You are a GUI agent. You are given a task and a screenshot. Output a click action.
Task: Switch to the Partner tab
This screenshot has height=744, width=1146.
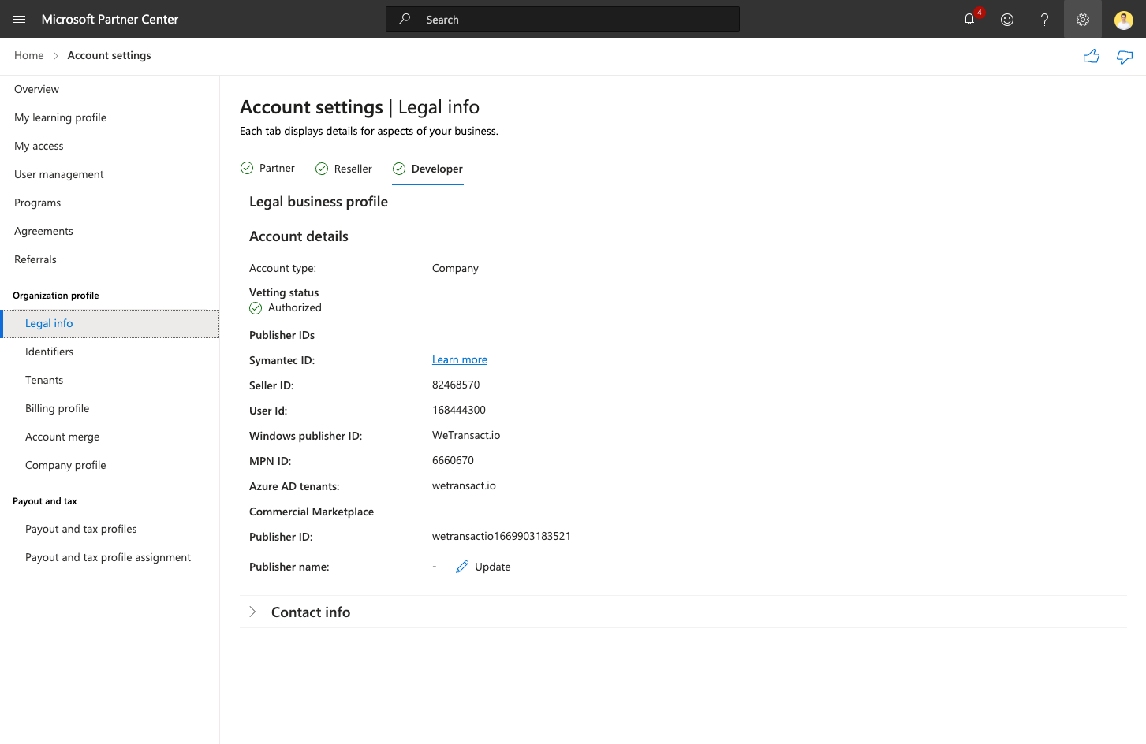(x=267, y=169)
